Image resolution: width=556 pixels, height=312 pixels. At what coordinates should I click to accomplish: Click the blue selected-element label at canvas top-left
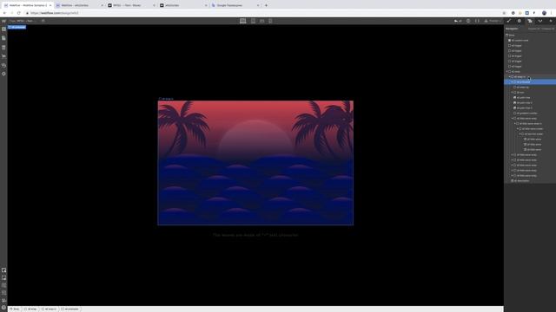[x=17, y=27]
